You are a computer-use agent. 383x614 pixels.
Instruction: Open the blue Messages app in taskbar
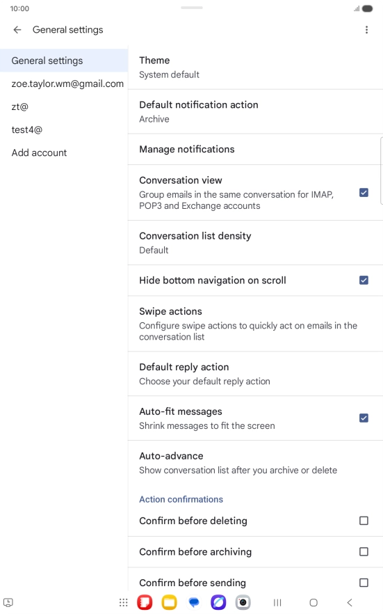194,602
